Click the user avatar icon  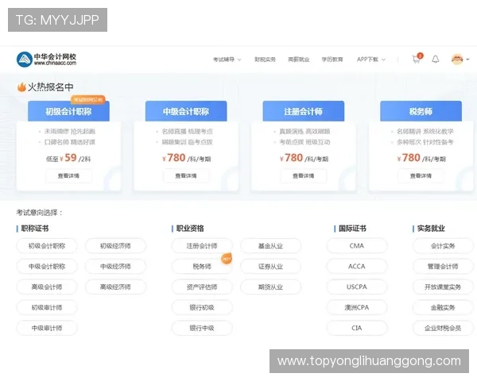457,60
